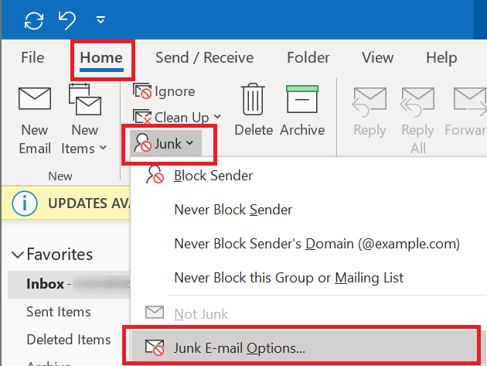
Task: Choose Never Block Sender's Domain (@example.com)
Action: pos(317,244)
